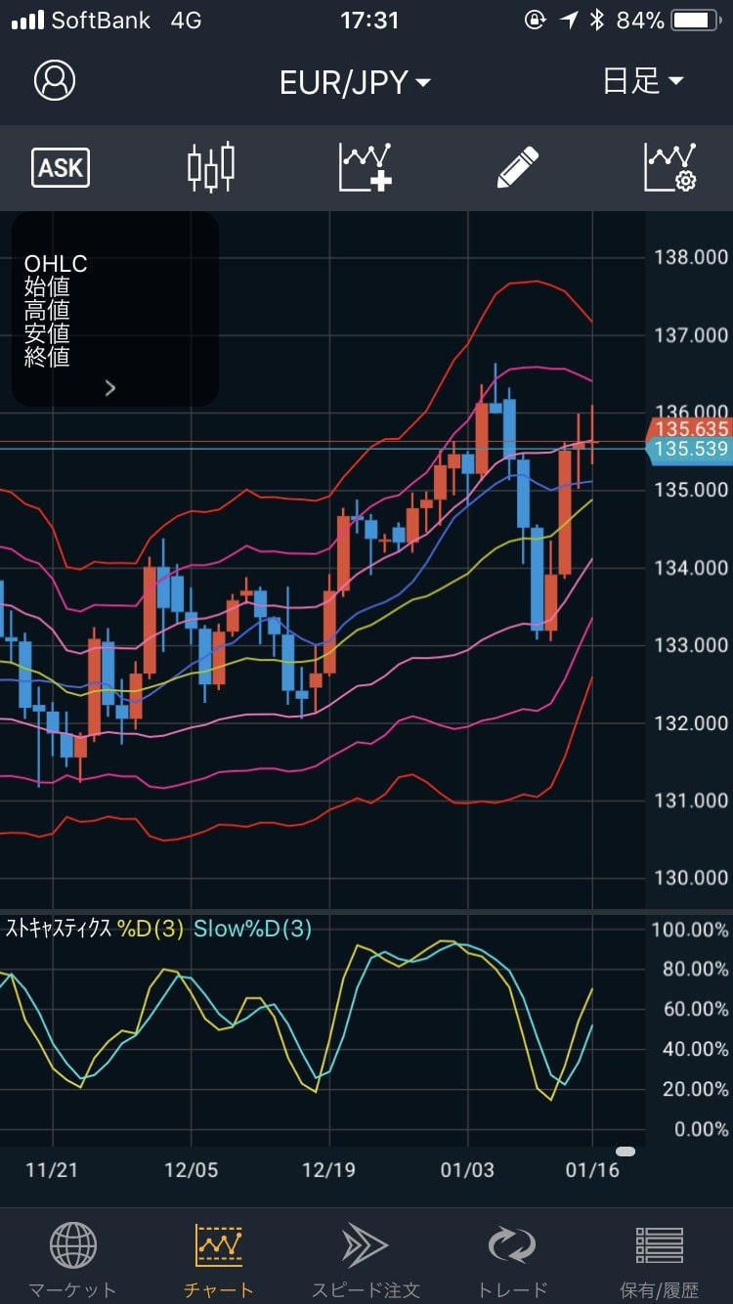Open the トレード tab
The height and width of the screenshot is (1304, 733).
click(x=512, y=1259)
